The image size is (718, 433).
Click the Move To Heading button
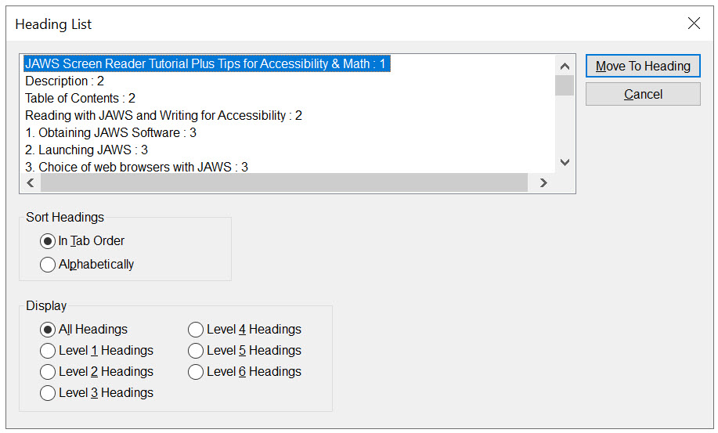click(x=643, y=66)
